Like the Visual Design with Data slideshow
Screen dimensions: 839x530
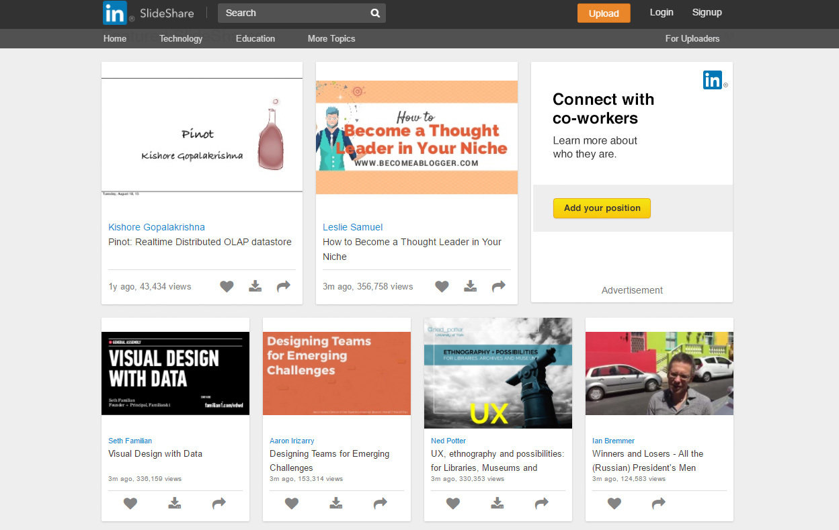pyautogui.click(x=130, y=503)
